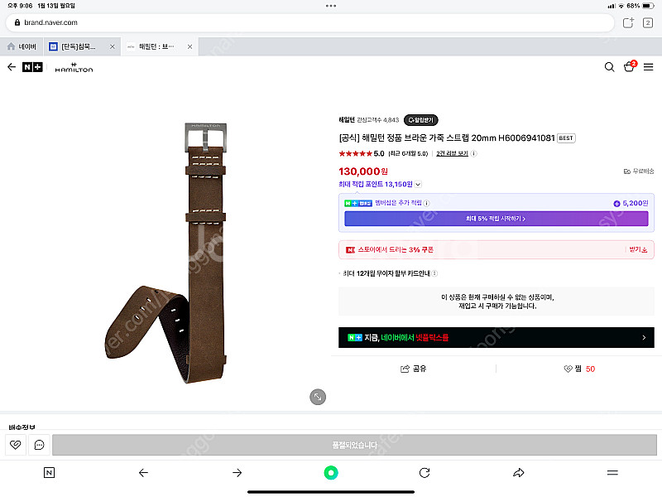
Task: Open Naver N home icon in bottom toolbar
Action: click(49, 472)
